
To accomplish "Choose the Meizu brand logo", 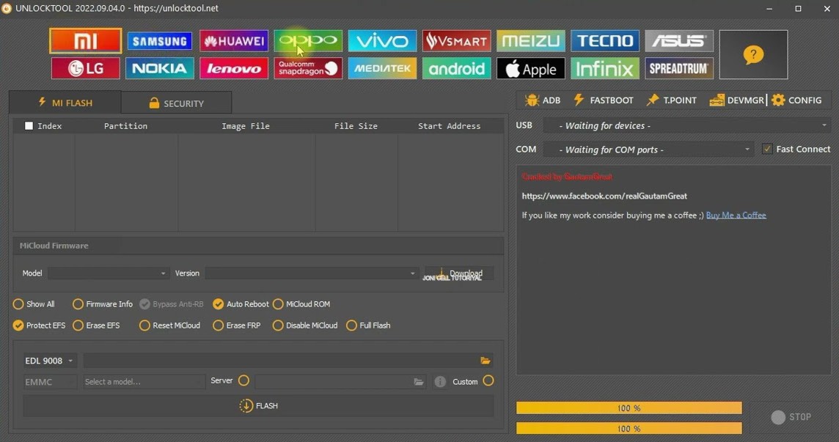I will click(x=531, y=40).
